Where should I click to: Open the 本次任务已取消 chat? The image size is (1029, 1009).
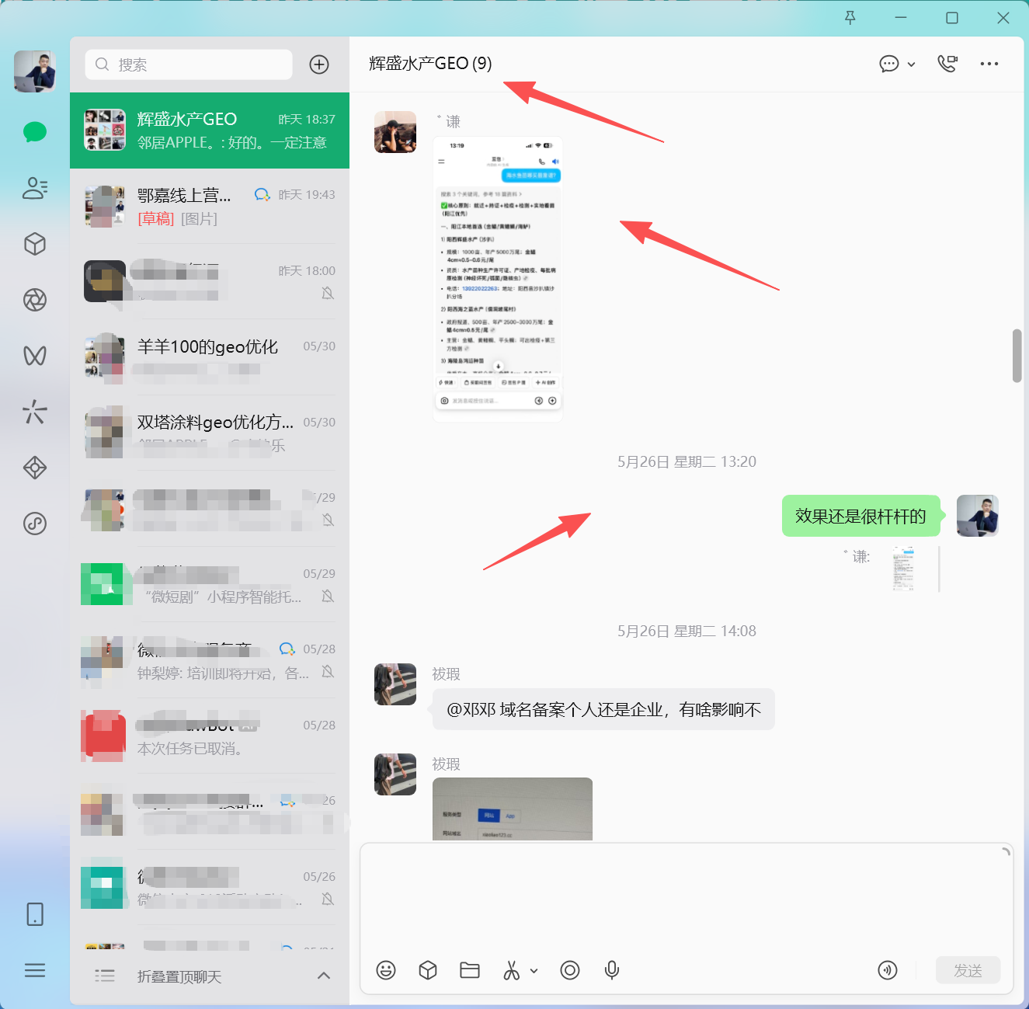click(210, 736)
